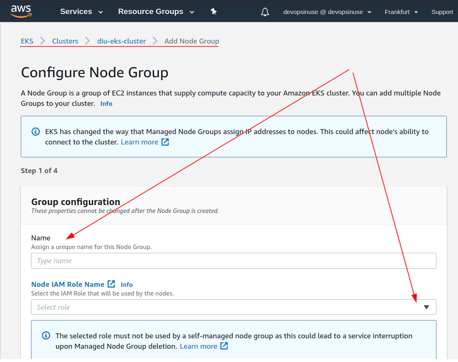Open the devopsinuse account menu

coord(327,12)
